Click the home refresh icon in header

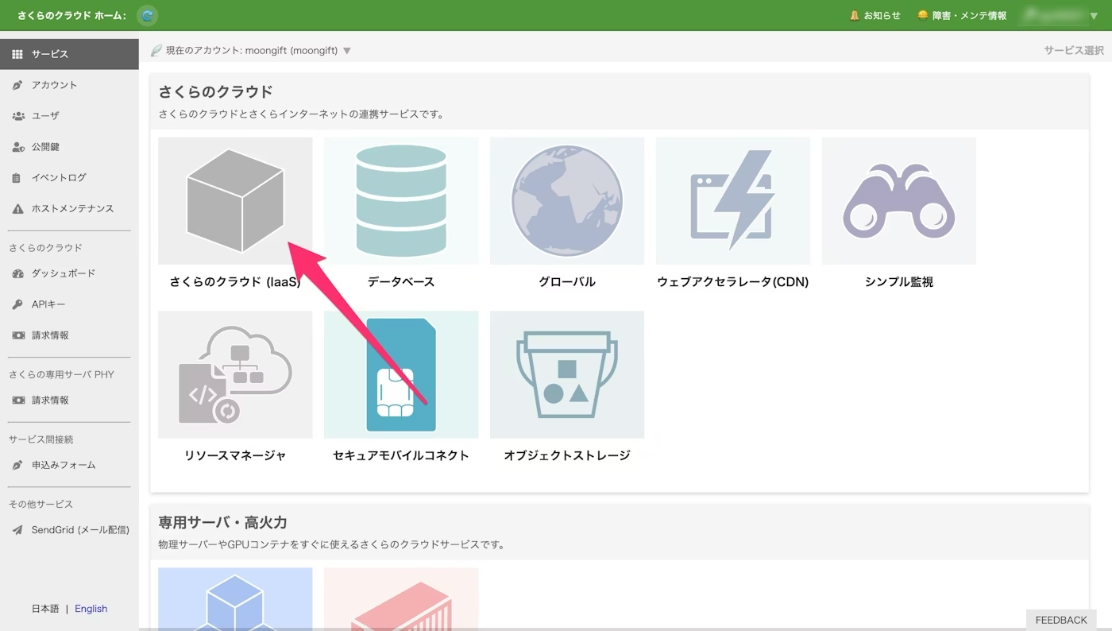[x=147, y=15]
